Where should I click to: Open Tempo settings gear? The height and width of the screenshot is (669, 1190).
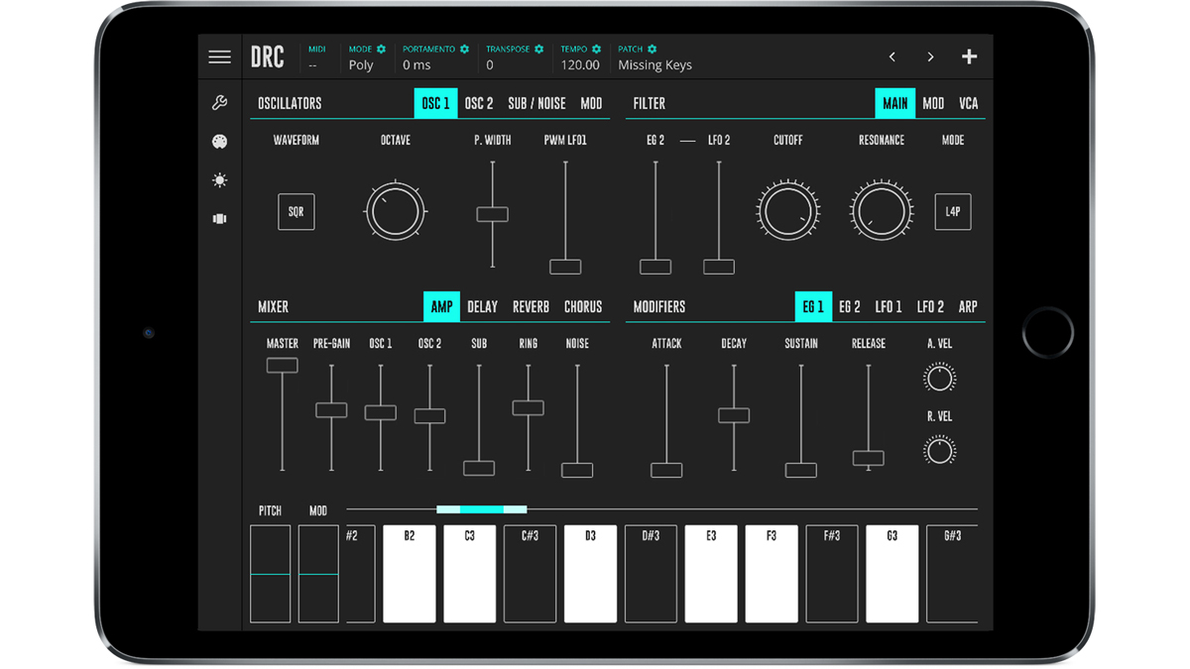(x=596, y=49)
